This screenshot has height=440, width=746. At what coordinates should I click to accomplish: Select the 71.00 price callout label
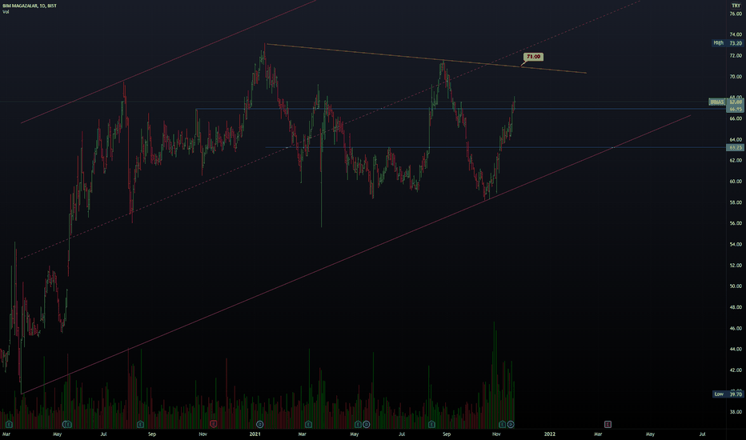coord(533,57)
